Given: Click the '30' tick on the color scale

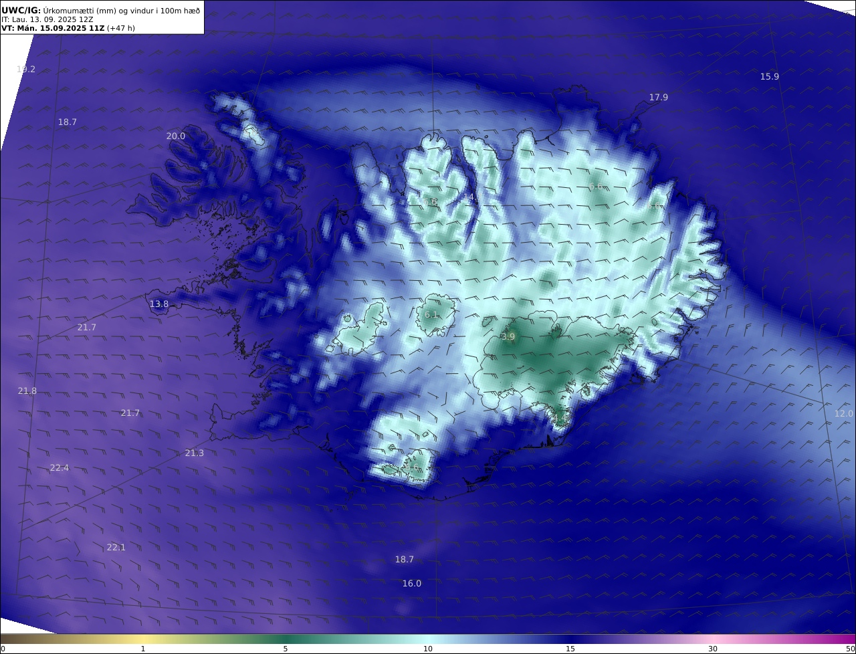Looking at the screenshot, I should 713,649.
